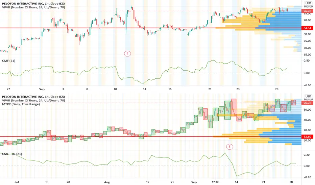Click the 23 date on top time axis
This screenshot has width=315, height=185.
pyautogui.click(x=238, y=89)
